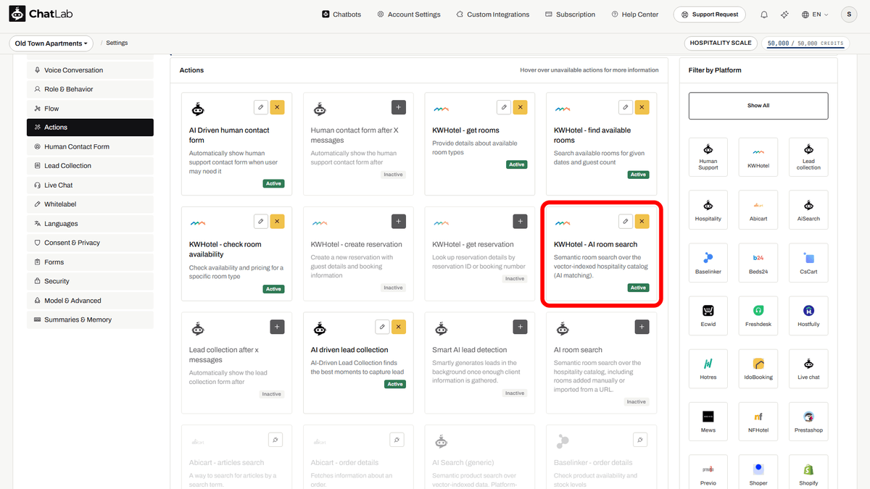Open the Old Town Apartments dropdown
Viewport: 870px width, 489px height.
(51, 43)
